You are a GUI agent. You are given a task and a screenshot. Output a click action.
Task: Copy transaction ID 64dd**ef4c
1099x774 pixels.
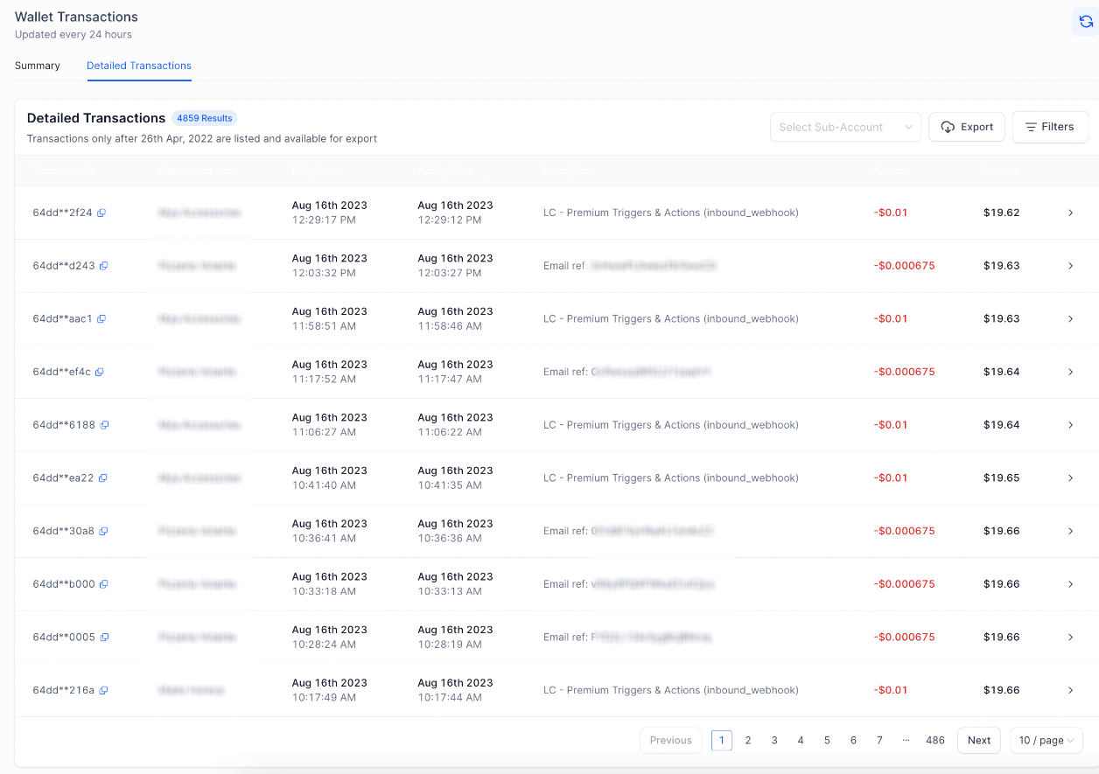100,372
